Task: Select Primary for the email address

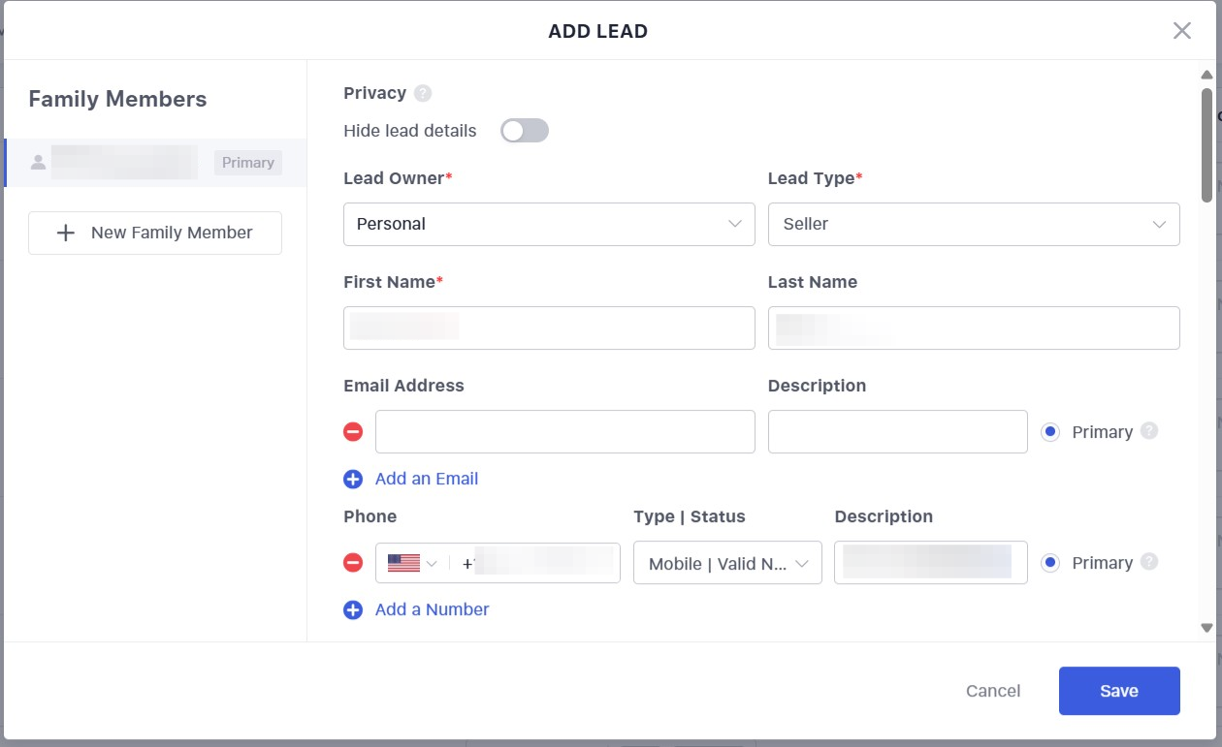Action: [x=1049, y=431]
